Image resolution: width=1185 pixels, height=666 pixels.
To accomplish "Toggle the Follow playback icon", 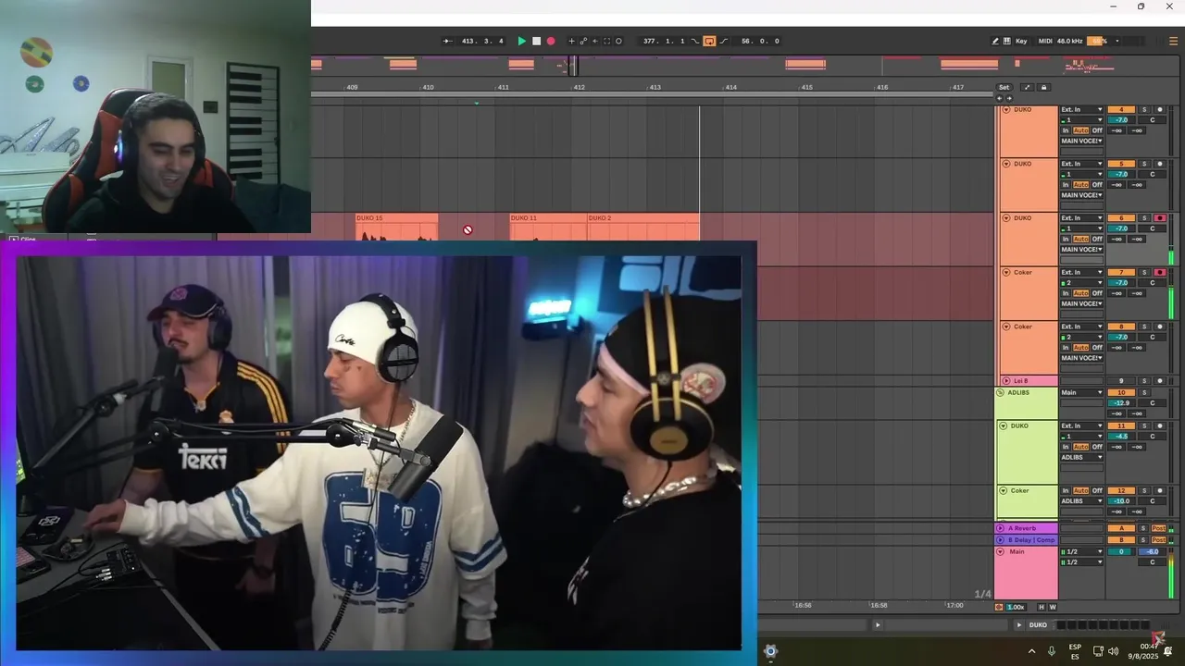I will 448,41.
